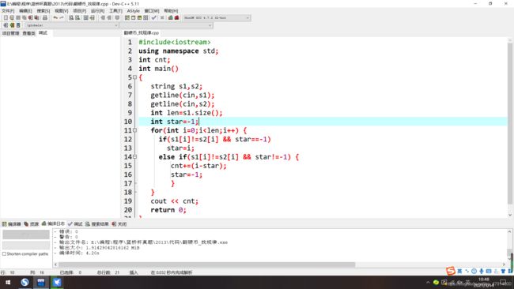Click the Profile Analysis chart icon
The height and width of the screenshot is (289, 514).
[171, 17]
